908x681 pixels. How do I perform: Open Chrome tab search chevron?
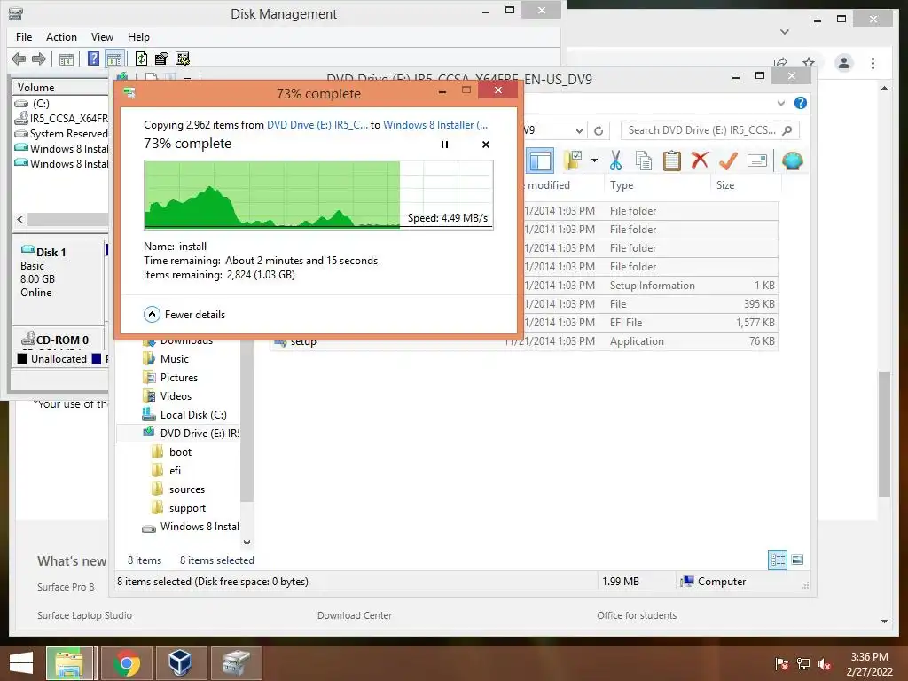[x=785, y=32]
